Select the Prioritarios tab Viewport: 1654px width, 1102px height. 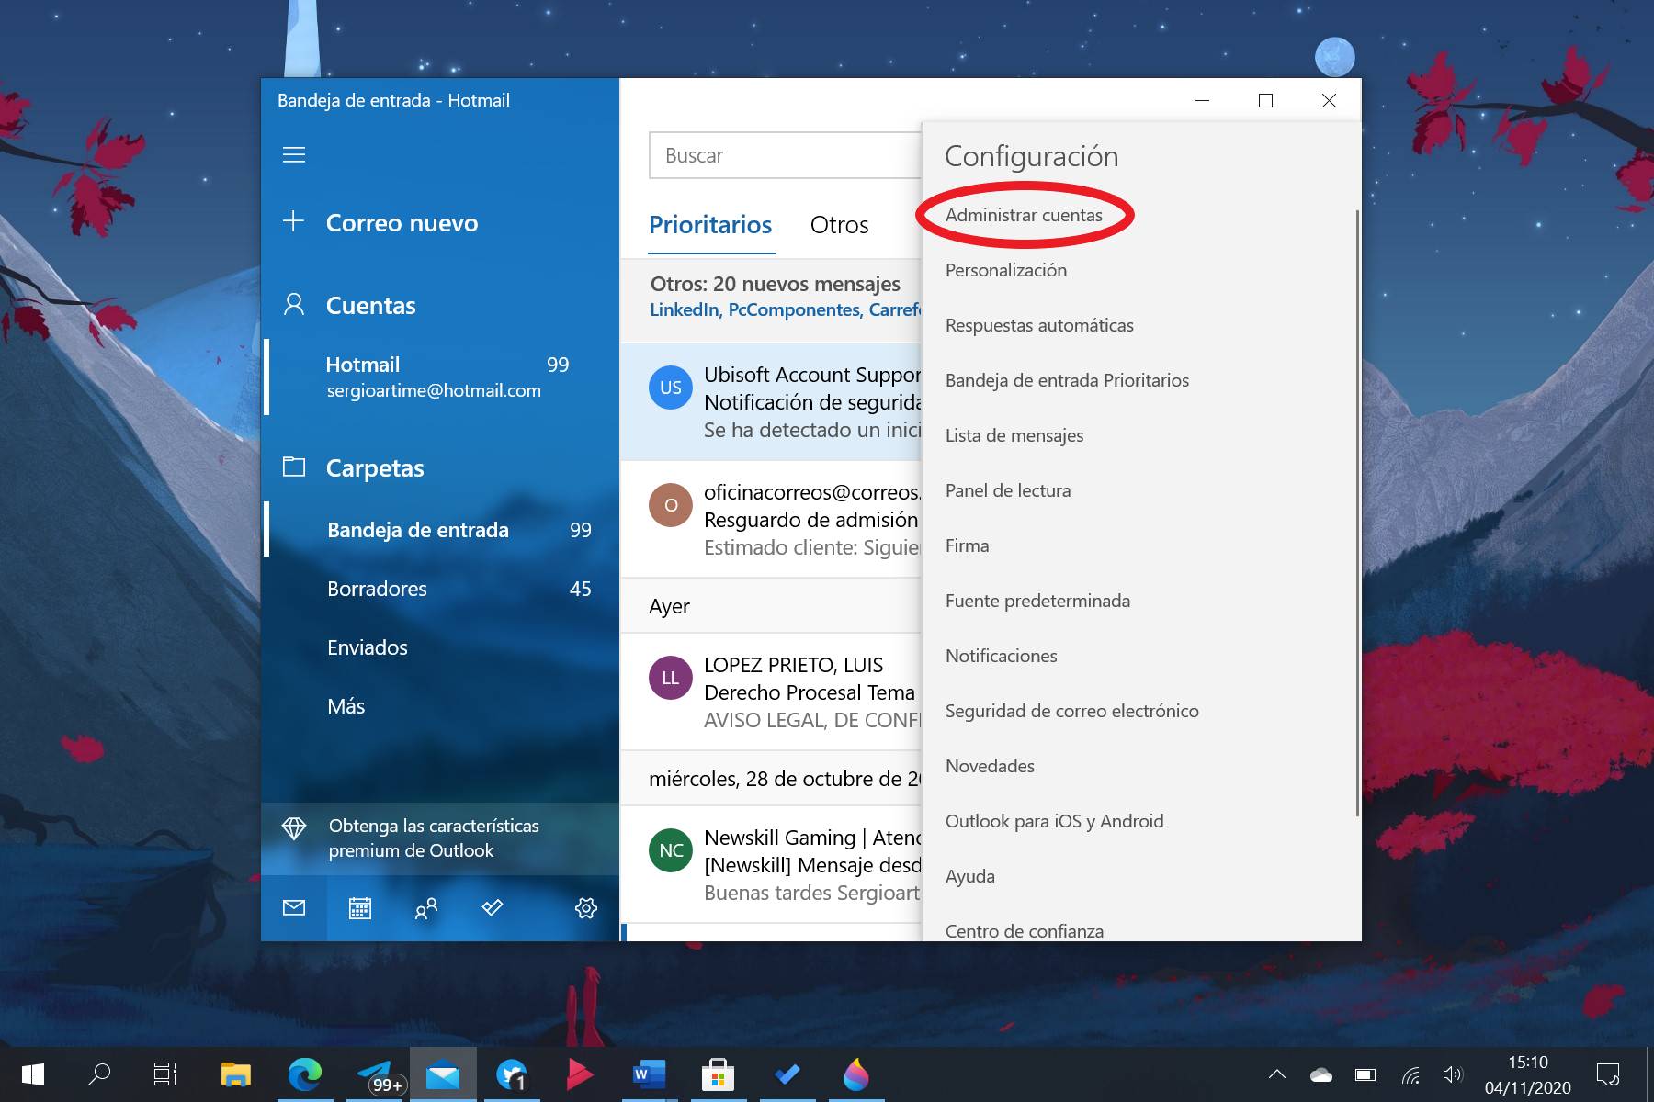[710, 224]
